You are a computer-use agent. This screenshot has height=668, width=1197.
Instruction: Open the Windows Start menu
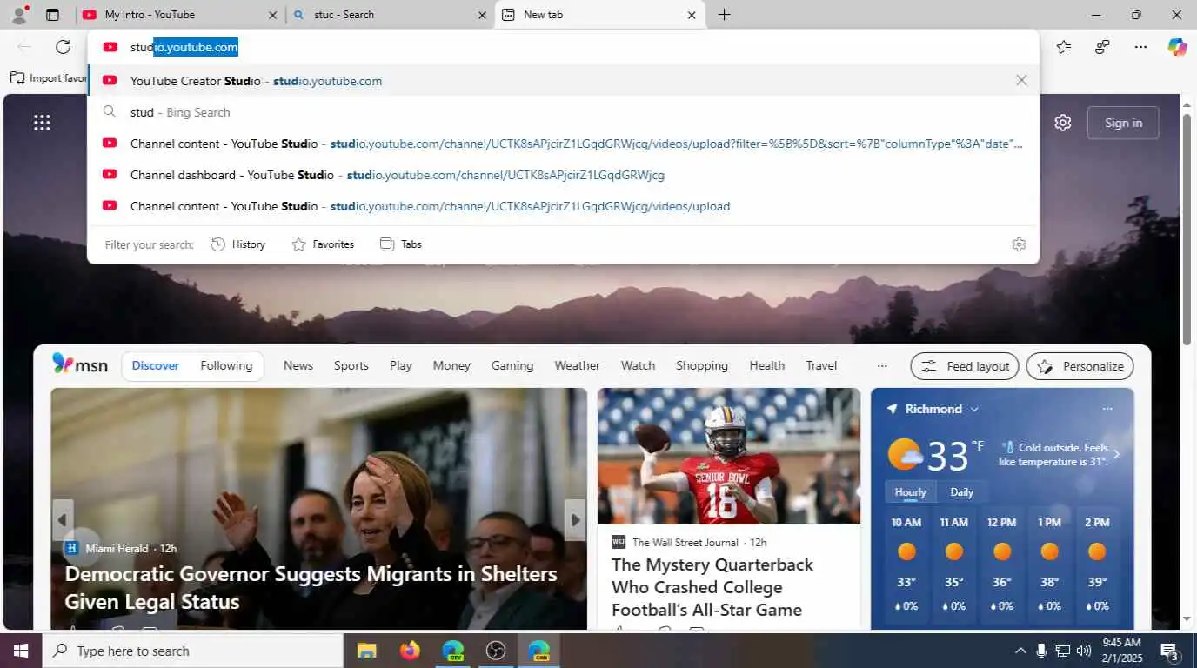point(21,651)
